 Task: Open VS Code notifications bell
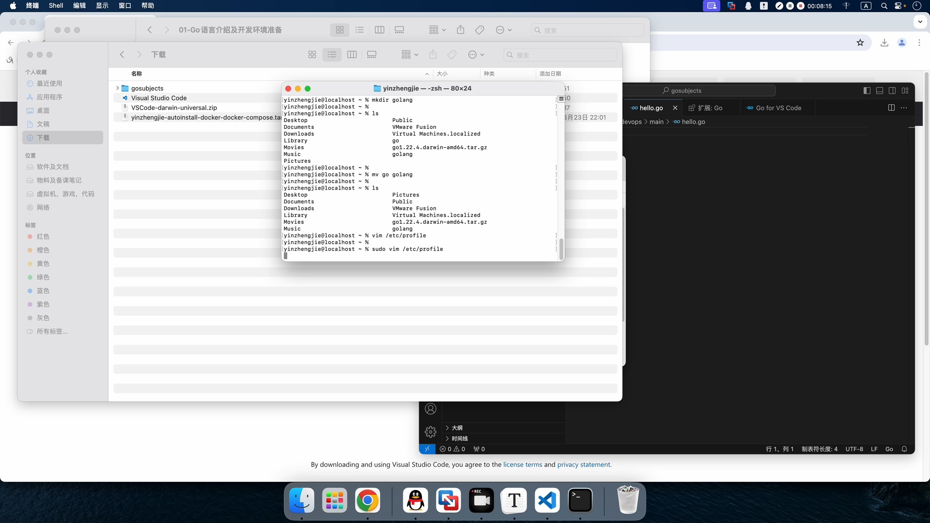pyautogui.click(x=904, y=449)
